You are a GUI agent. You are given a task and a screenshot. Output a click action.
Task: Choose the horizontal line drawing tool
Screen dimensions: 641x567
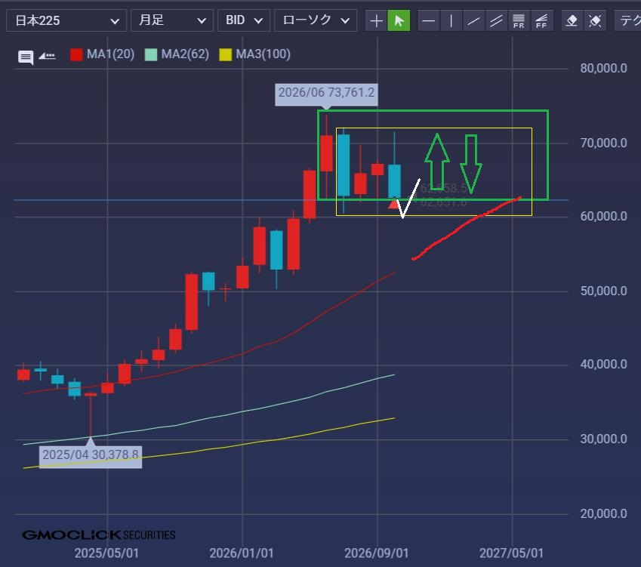click(x=428, y=20)
